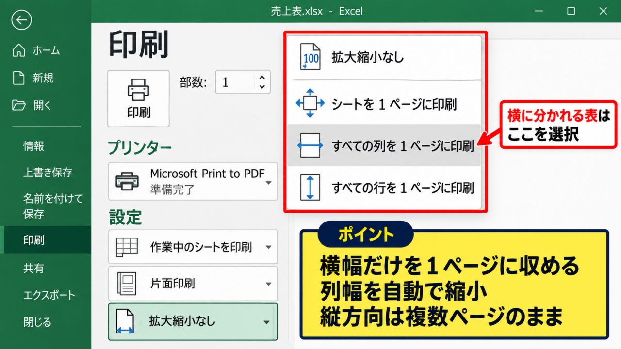Click the 100 page icon for 拡大縮小なし
621x349 pixels.
(x=310, y=57)
